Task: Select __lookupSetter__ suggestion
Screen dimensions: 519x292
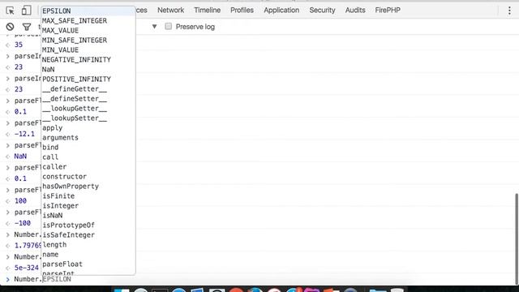Action: point(88,118)
